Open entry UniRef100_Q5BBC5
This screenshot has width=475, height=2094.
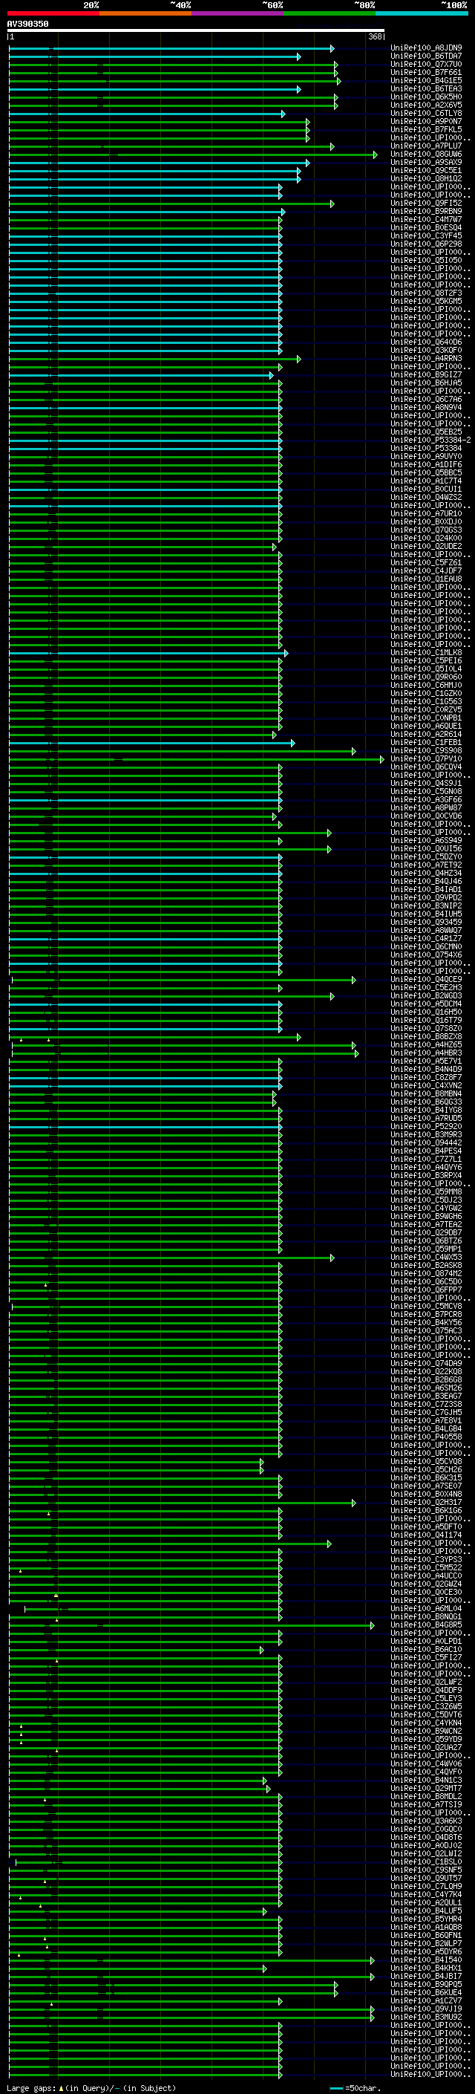coord(426,472)
